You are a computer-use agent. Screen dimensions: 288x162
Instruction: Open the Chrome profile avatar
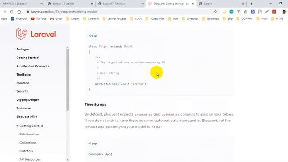284,12
